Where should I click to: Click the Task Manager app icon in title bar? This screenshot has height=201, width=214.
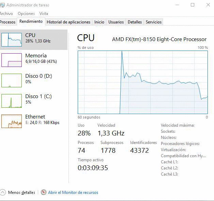click(x=2, y=5)
